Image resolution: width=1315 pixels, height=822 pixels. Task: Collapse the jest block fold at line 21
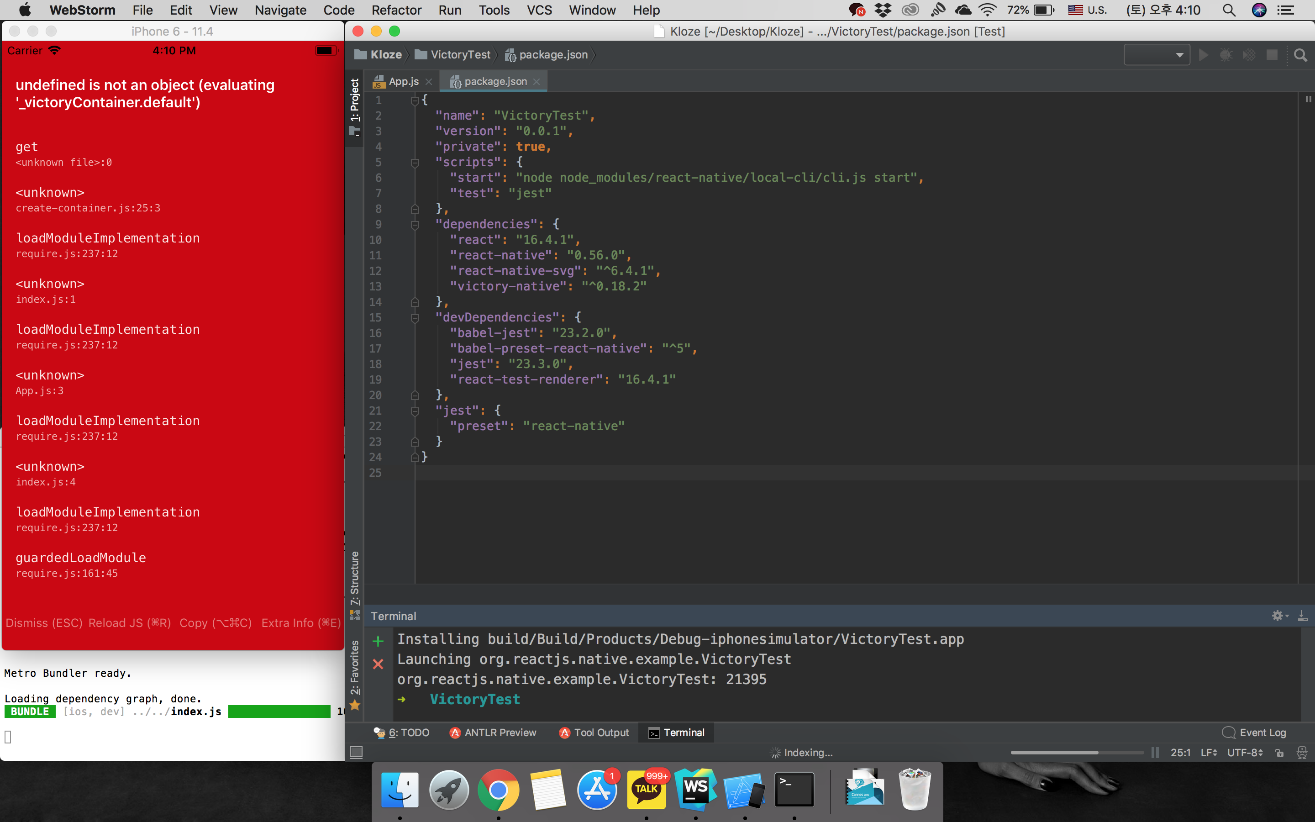pos(415,411)
